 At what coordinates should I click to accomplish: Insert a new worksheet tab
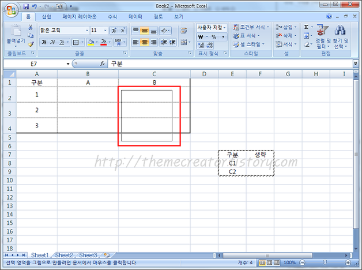click(107, 255)
